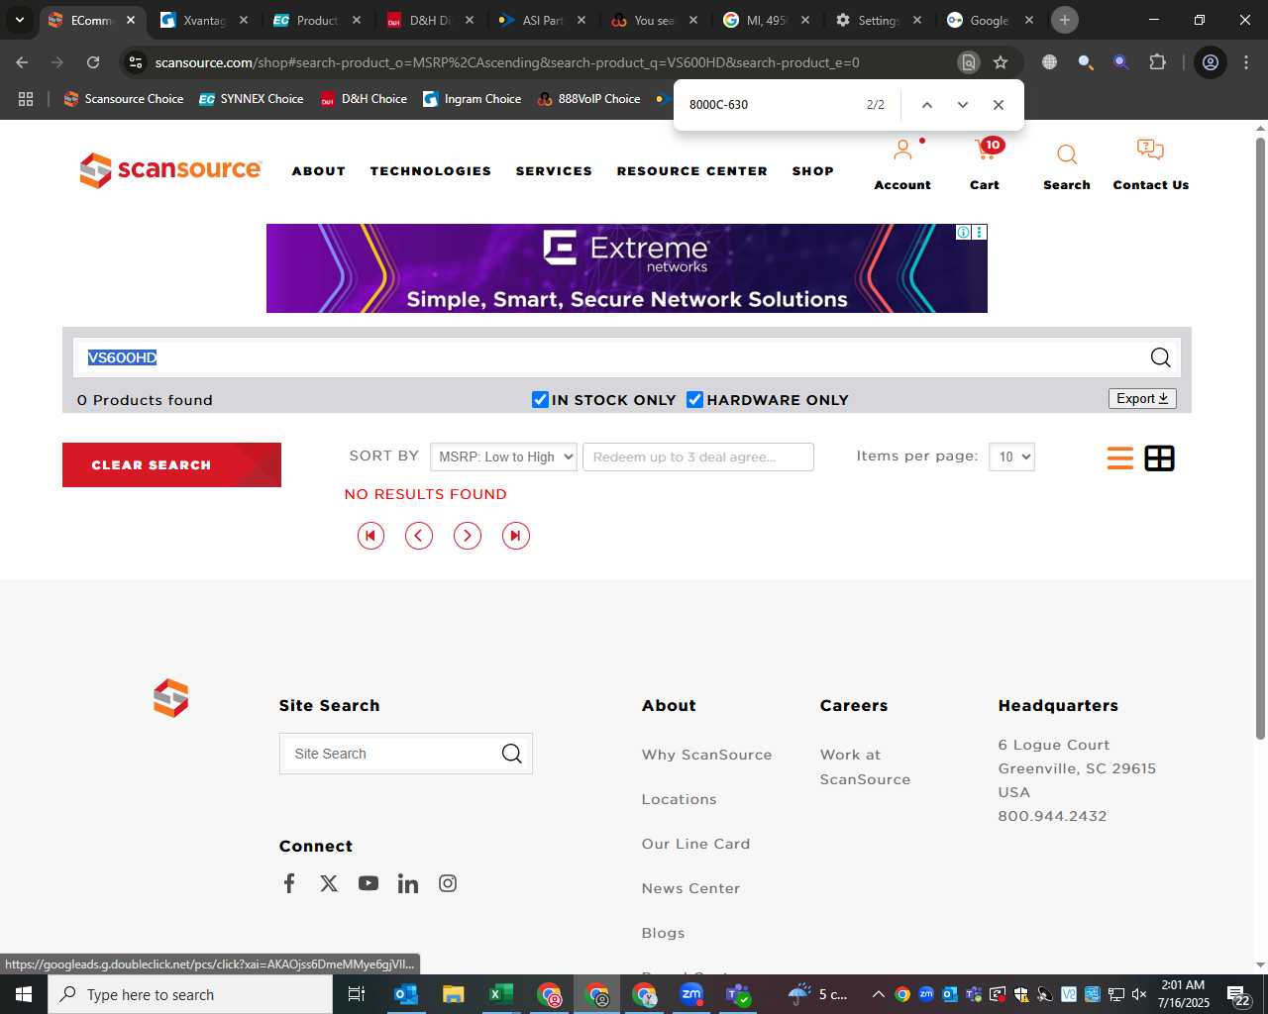Open ScanSource Instagram page
The width and height of the screenshot is (1268, 1014).
pyautogui.click(x=448, y=883)
